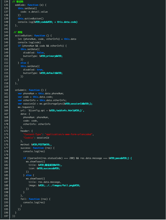
Task: Click the 按钮 comment text
Action: tap(18, 32)
